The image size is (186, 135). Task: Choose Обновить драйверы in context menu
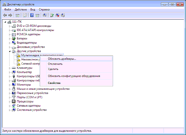pos(62,59)
